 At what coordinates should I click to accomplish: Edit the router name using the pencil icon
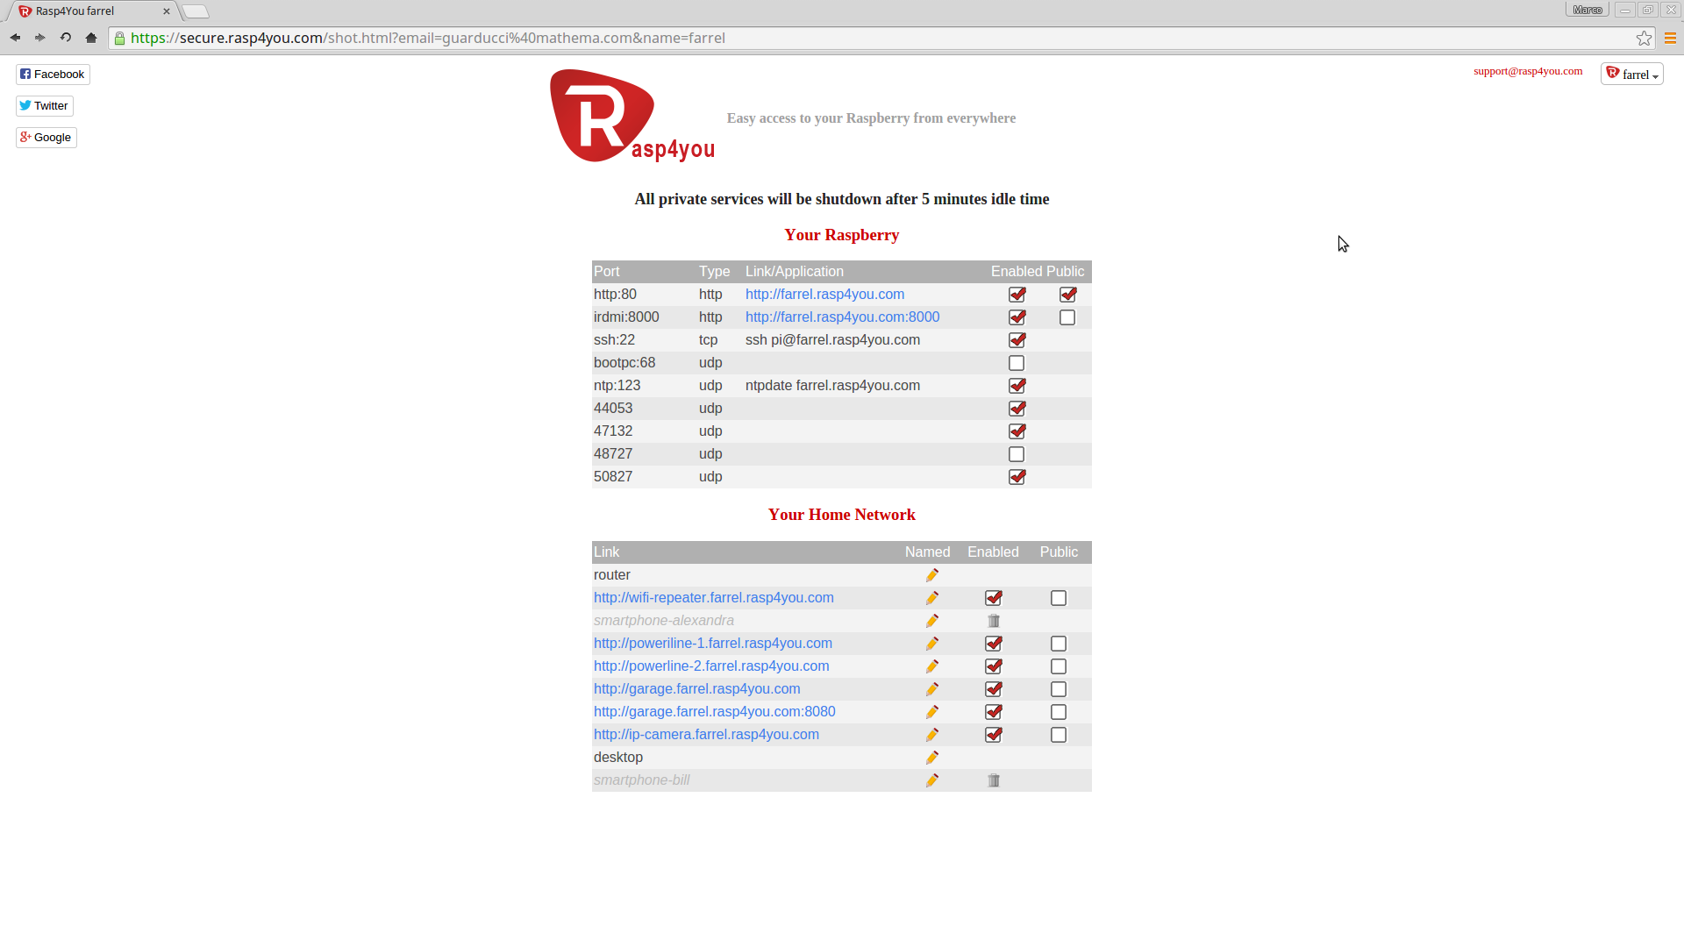click(x=931, y=574)
